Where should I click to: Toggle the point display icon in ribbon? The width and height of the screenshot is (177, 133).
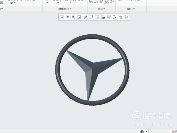101,2
